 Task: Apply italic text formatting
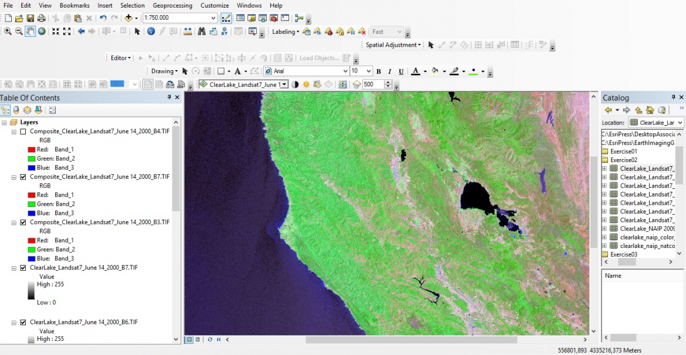point(390,71)
